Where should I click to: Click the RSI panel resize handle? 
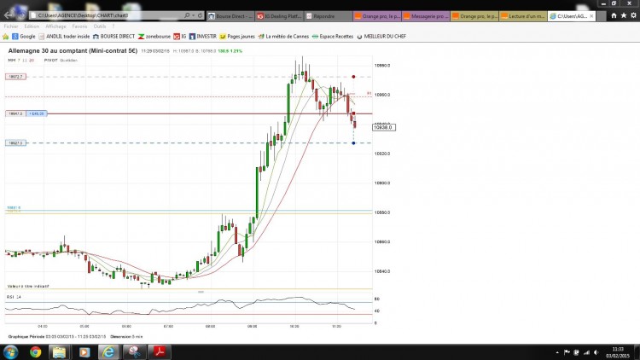(201, 292)
